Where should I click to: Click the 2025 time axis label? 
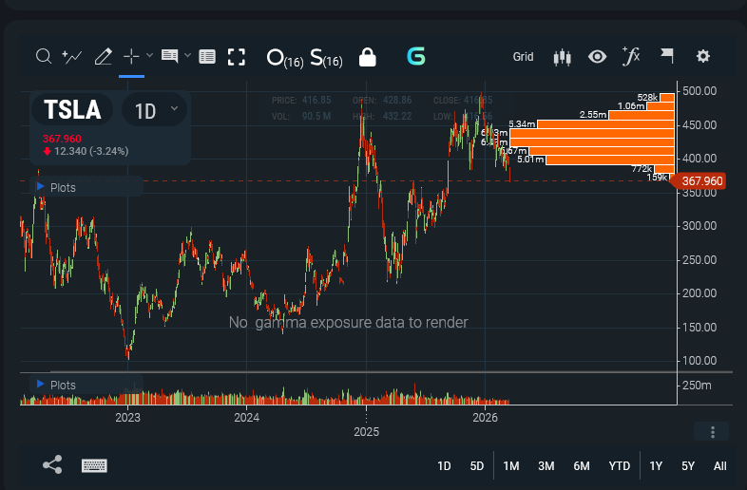click(x=366, y=432)
